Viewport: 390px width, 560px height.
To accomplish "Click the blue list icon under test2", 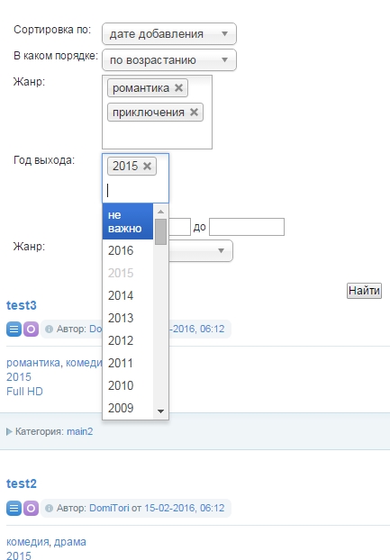I will point(14,508).
